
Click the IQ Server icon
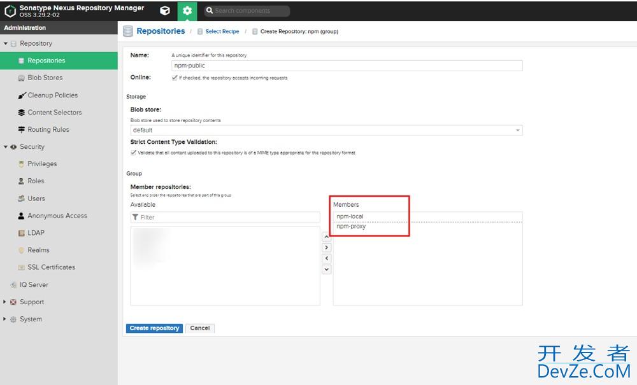13,285
